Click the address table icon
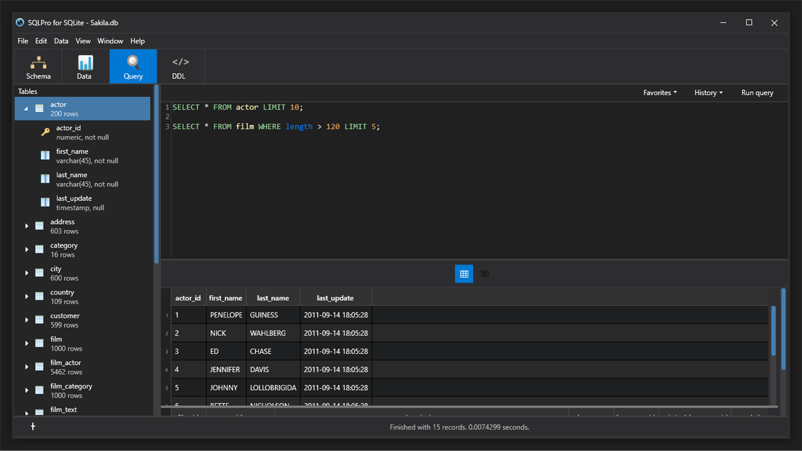Viewport: 802px width, 451px height. click(x=40, y=226)
